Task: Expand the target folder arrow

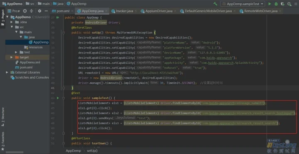Action: point(12,57)
